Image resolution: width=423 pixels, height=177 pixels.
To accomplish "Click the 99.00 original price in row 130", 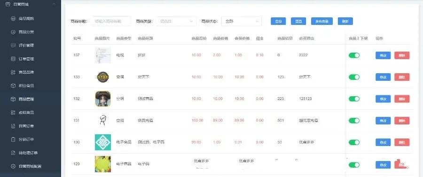I will coord(196,142).
